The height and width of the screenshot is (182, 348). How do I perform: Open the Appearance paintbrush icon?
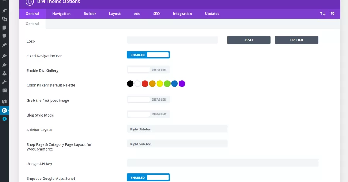tap(4, 56)
